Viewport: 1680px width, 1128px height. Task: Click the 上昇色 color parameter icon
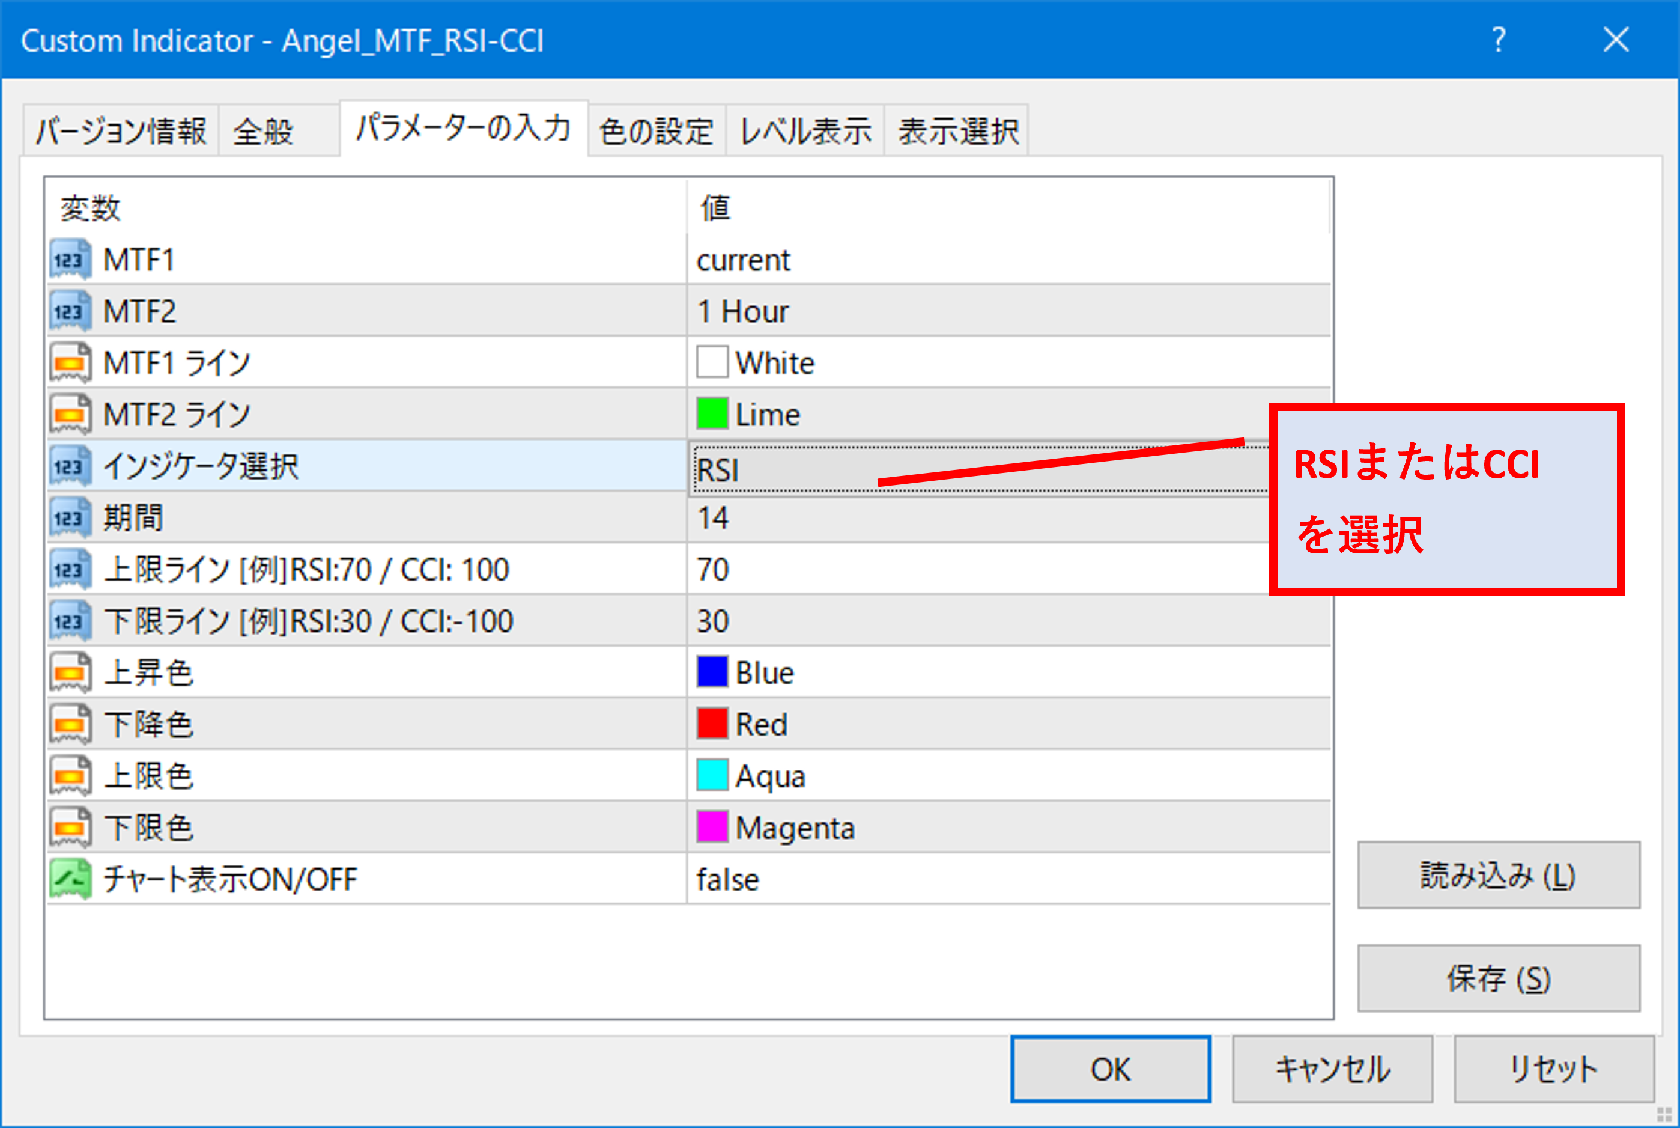point(70,672)
